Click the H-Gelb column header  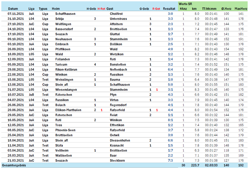pos(91,9)
